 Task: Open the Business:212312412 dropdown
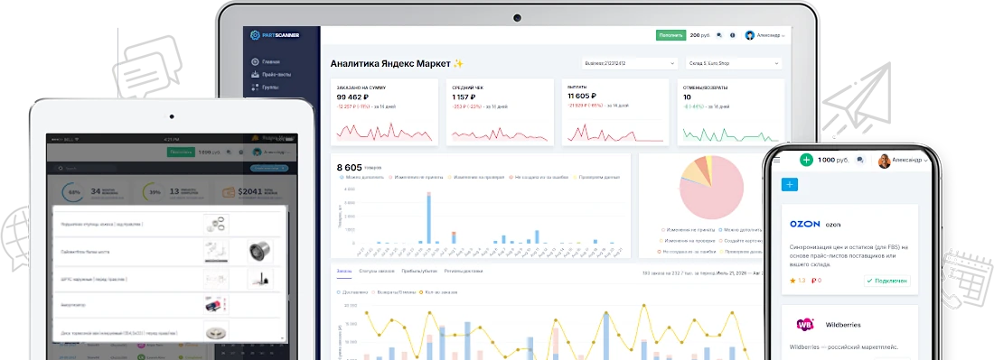point(630,63)
